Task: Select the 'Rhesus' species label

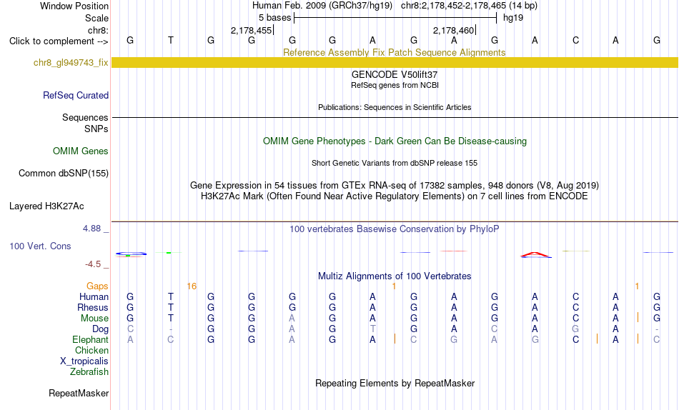Action: (x=93, y=307)
